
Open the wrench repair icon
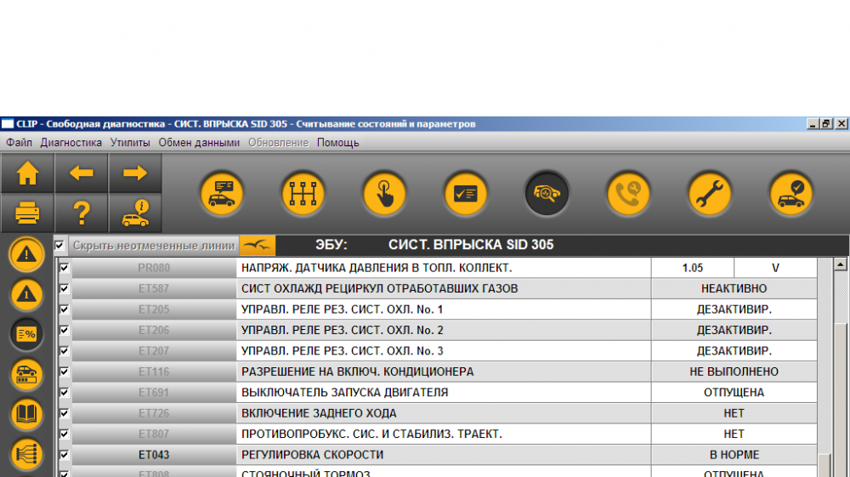click(710, 194)
